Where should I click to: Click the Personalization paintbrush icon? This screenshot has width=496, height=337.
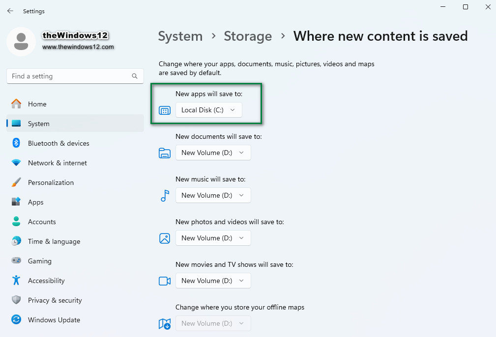click(16, 182)
